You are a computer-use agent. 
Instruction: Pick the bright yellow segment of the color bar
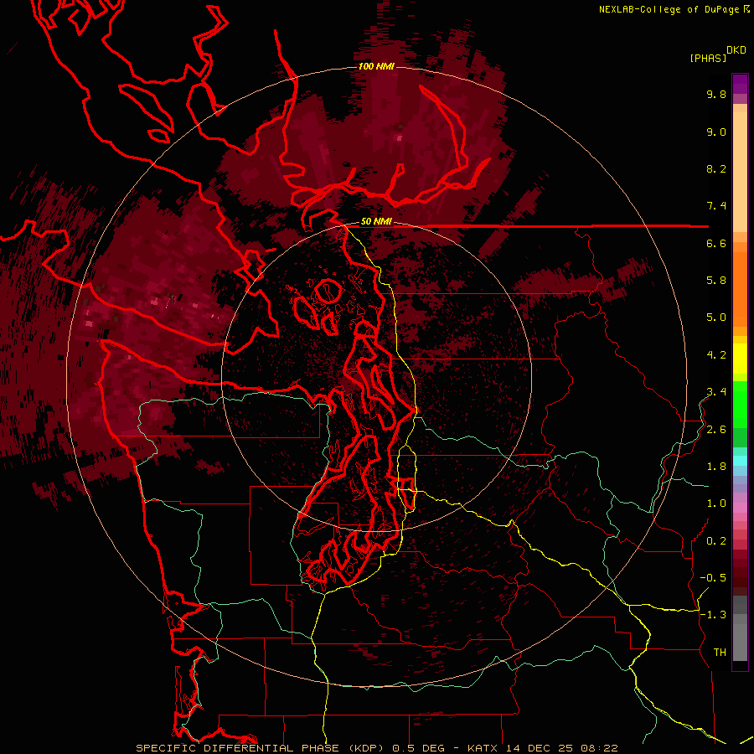coord(740,359)
